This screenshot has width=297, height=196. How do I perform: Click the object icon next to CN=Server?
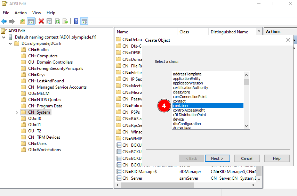point(119,178)
